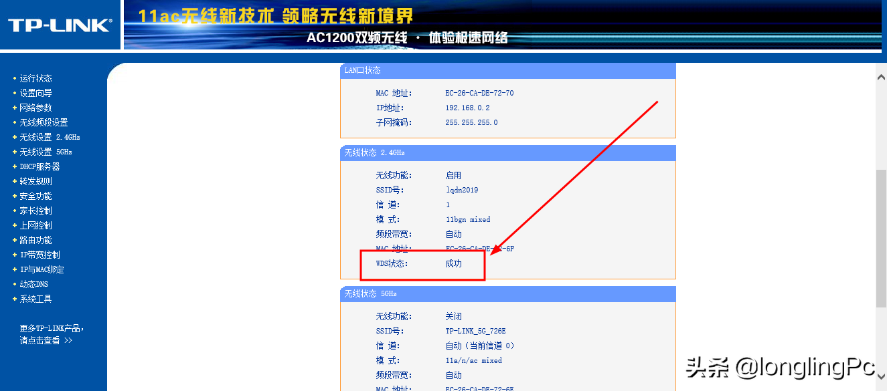Screen dimensions: 887x391
Task: Click 无线状态 5GHz section header
Action: tap(508, 294)
